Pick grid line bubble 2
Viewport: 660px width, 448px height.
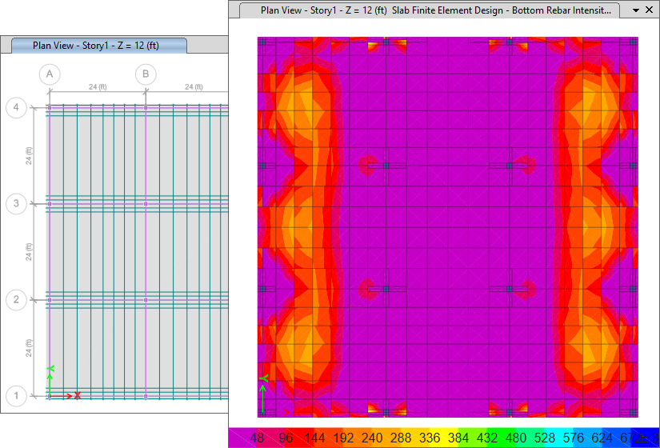point(16,300)
